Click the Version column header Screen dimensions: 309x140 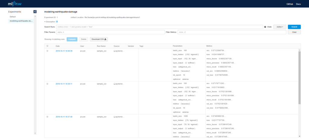tap(131, 46)
